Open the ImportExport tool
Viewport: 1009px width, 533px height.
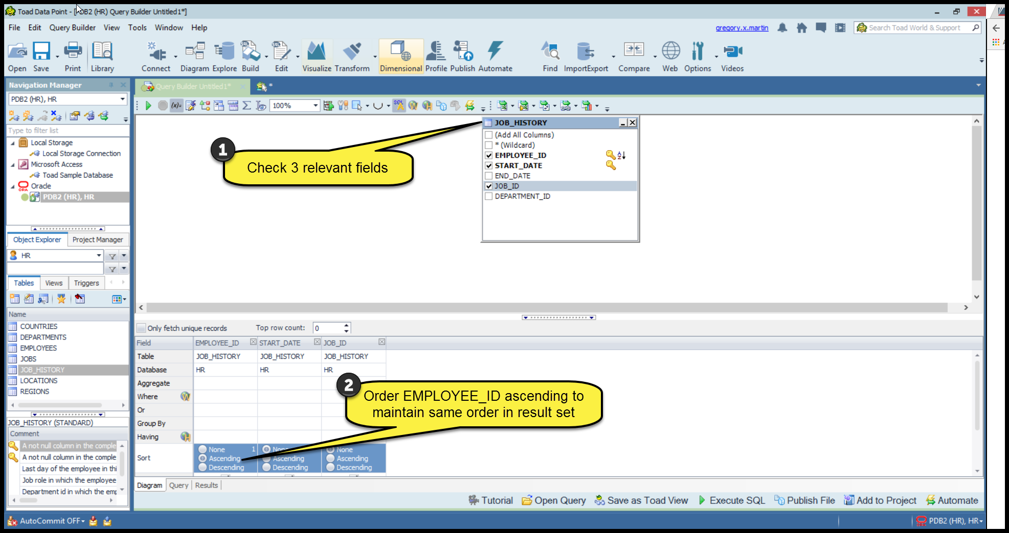click(x=586, y=57)
